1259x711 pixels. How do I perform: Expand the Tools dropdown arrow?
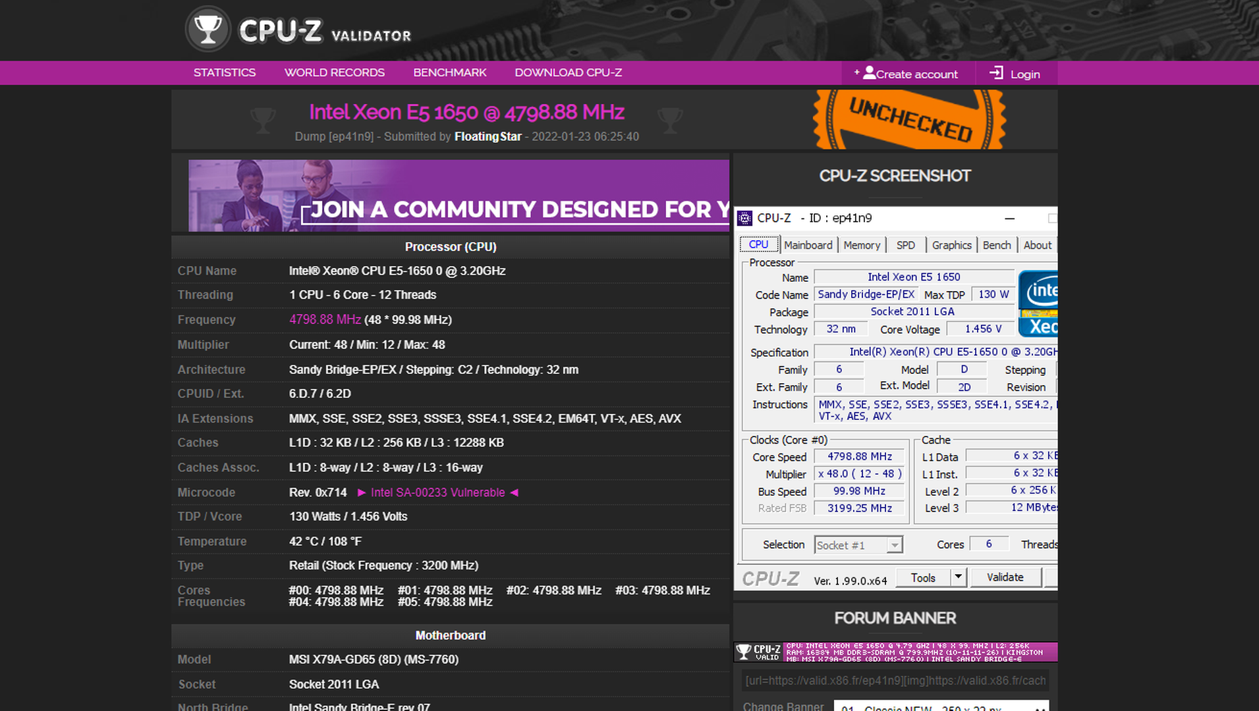pyautogui.click(x=958, y=577)
